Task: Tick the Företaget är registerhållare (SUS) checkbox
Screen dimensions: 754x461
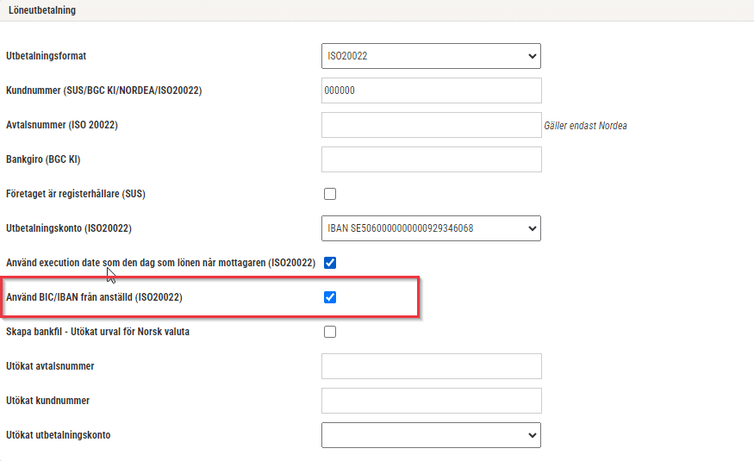Action: pos(330,194)
